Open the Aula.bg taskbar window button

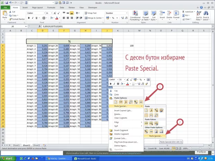pos(59,159)
